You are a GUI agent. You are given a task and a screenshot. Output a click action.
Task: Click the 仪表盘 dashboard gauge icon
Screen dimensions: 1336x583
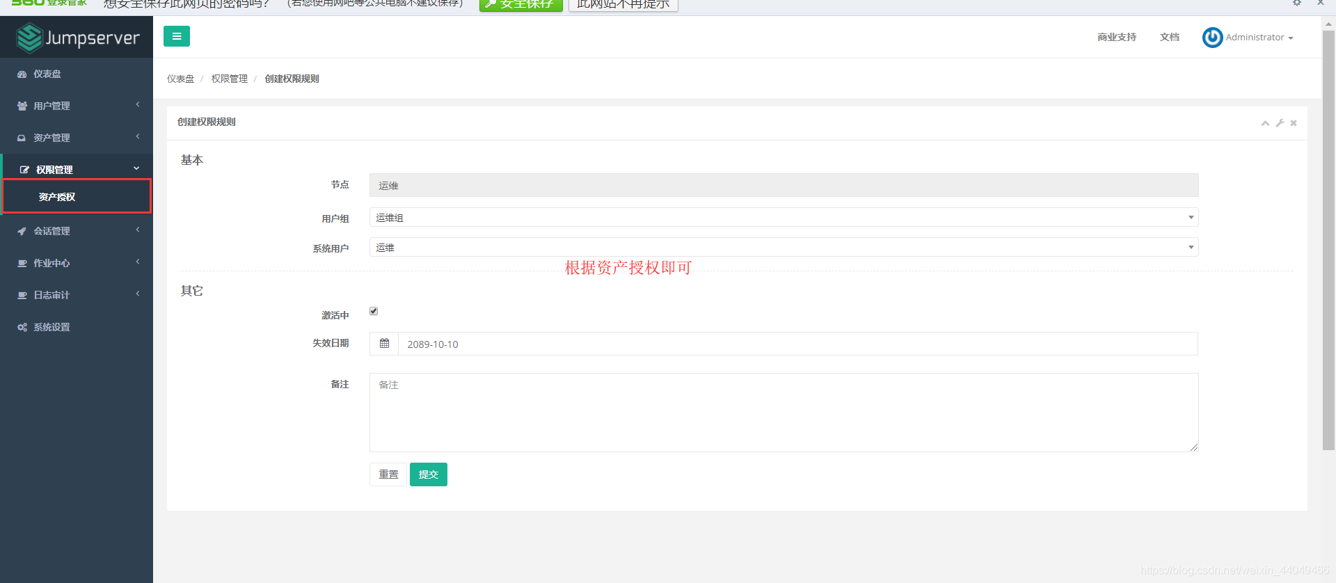point(22,74)
